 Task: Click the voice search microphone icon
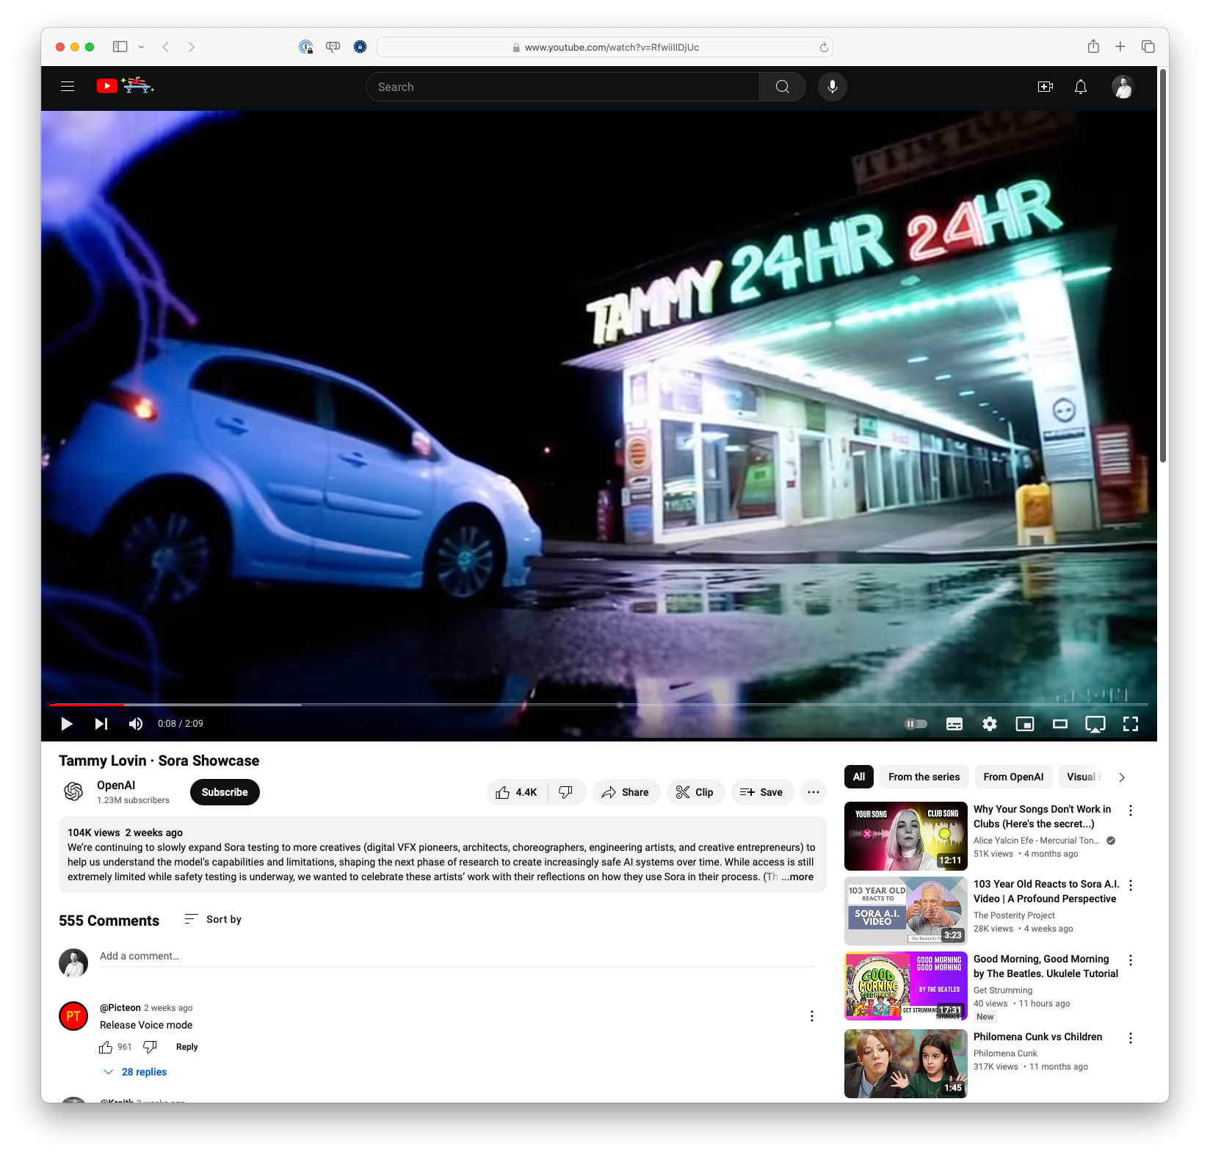(832, 87)
